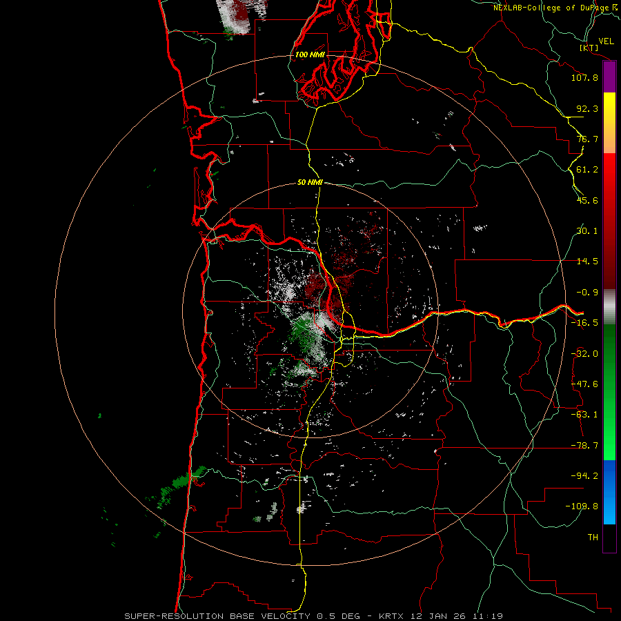The width and height of the screenshot is (621, 621).
Task: Select the 76.7 scale value
Action: click(587, 139)
